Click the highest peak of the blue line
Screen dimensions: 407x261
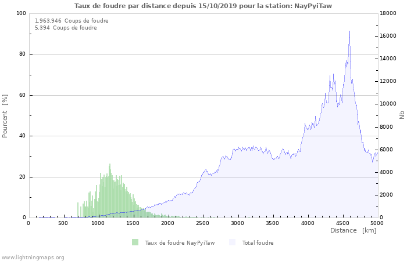click(x=349, y=31)
